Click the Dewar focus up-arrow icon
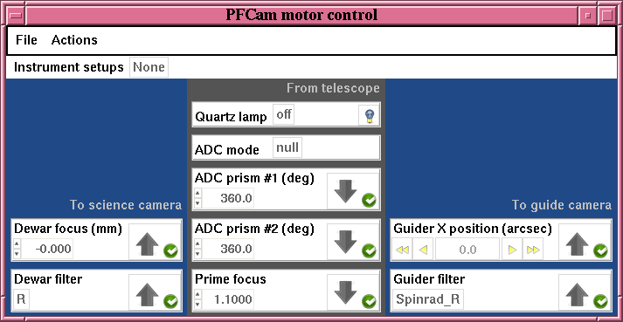623x322 pixels. (147, 243)
